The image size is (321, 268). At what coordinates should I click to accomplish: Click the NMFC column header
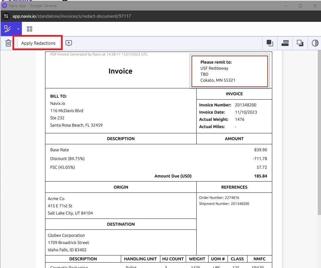click(259, 259)
